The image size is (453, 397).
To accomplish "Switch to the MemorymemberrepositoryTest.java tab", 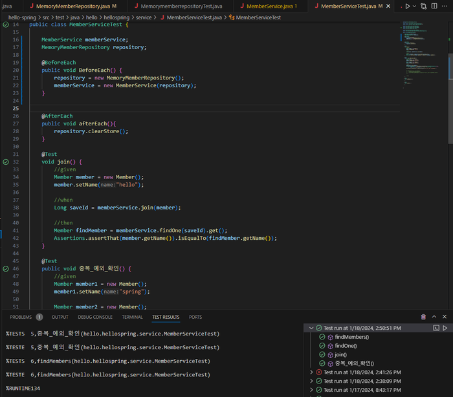I will pos(181,6).
